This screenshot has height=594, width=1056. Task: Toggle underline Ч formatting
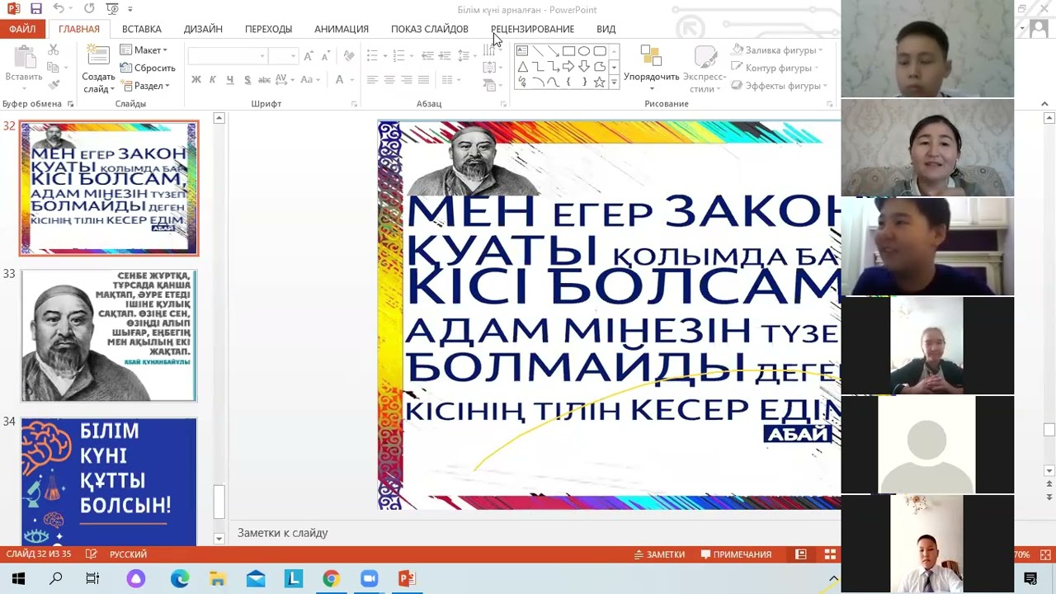point(229,80)
